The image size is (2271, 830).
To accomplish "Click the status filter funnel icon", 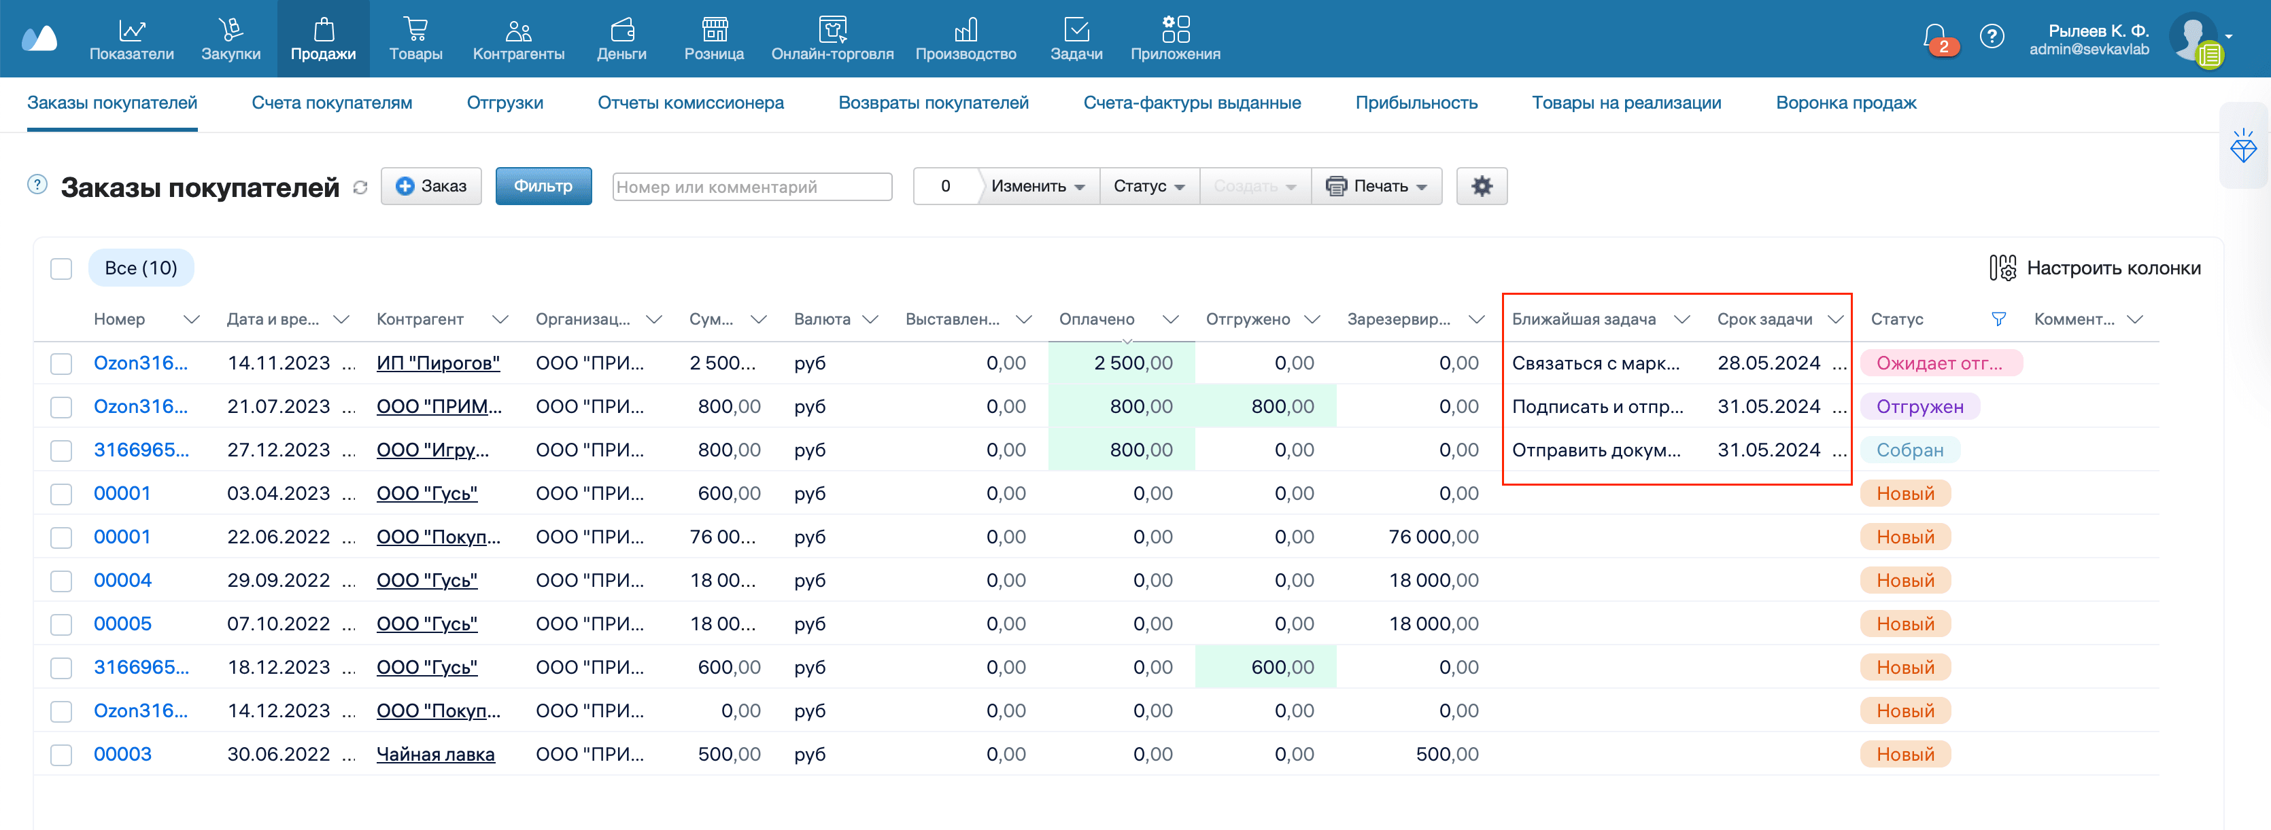I will pyautogui.click(x=1998, y=319).
